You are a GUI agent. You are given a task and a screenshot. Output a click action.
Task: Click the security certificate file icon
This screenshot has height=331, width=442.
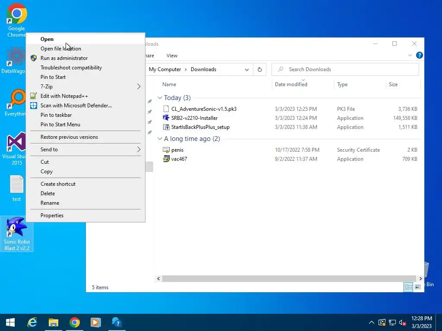point(166,150)
